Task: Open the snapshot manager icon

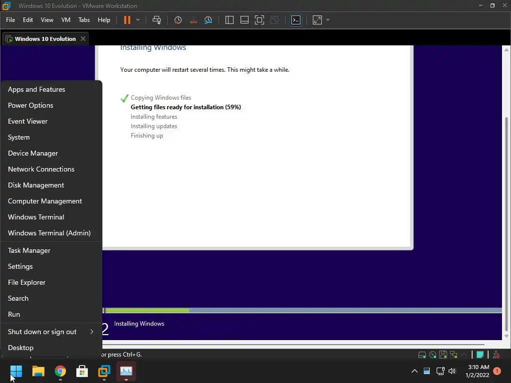Action: [208, 20]
